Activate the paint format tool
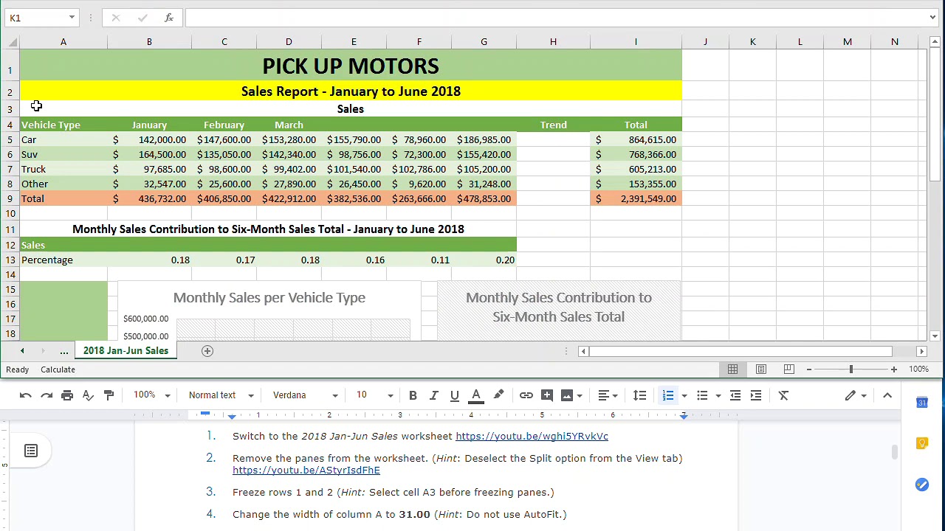The width and height of the screenshot is (945, 531). click(109, 395)
